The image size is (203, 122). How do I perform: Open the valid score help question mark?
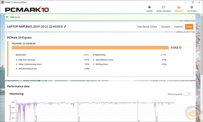coord(193,17)
